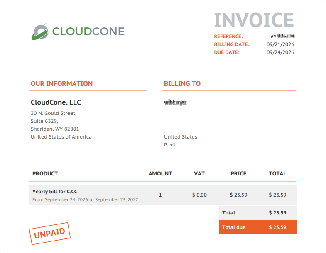The height and width of the screenshot is (253, 326).
Task: Click the orange Total due amount $ 23.59
Action: [x=277, y=227]
